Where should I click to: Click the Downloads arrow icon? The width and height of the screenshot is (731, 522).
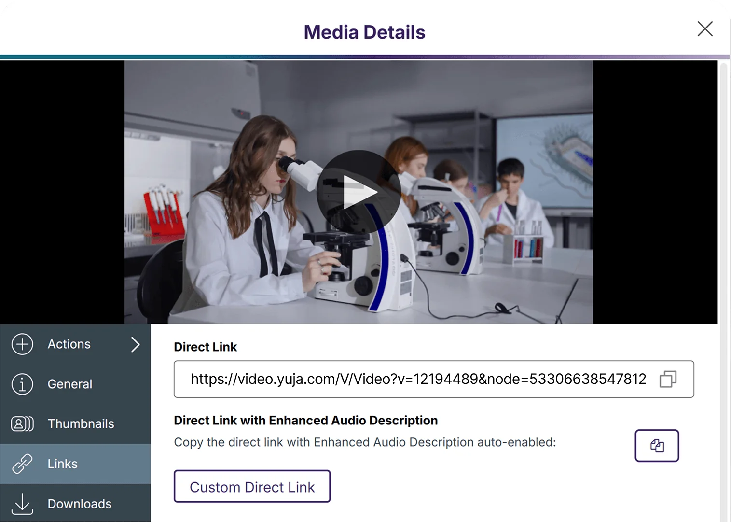click(22, 504)
